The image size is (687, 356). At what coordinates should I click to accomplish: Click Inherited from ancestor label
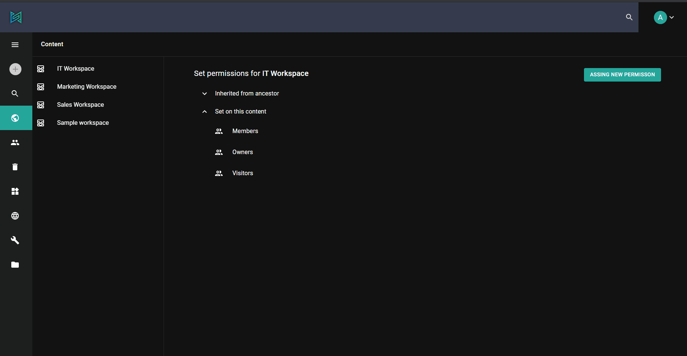coord(247,94)
